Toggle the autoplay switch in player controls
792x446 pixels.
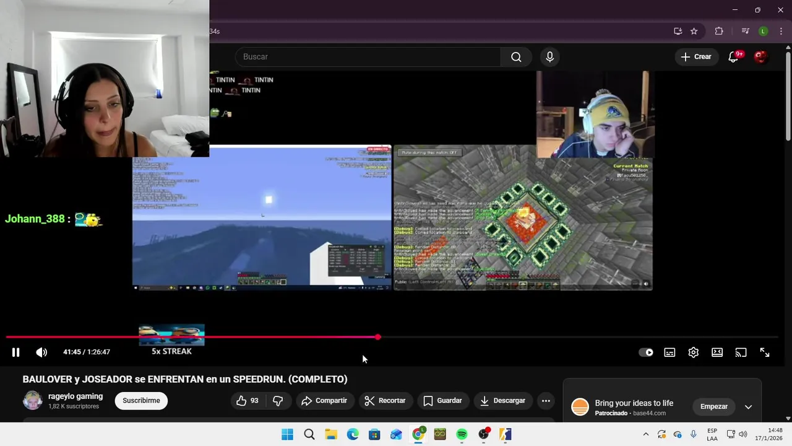[x=646, y=352]
